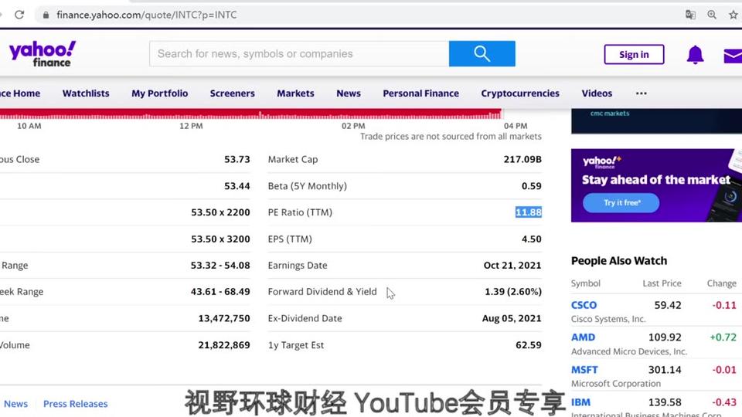Image resolution: width=742 pixels, height=417 pixels.
Task: Open the Videos section
Action: [597, 93]
